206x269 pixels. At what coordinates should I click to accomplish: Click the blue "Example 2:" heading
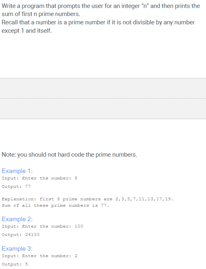tap(17, 219)
